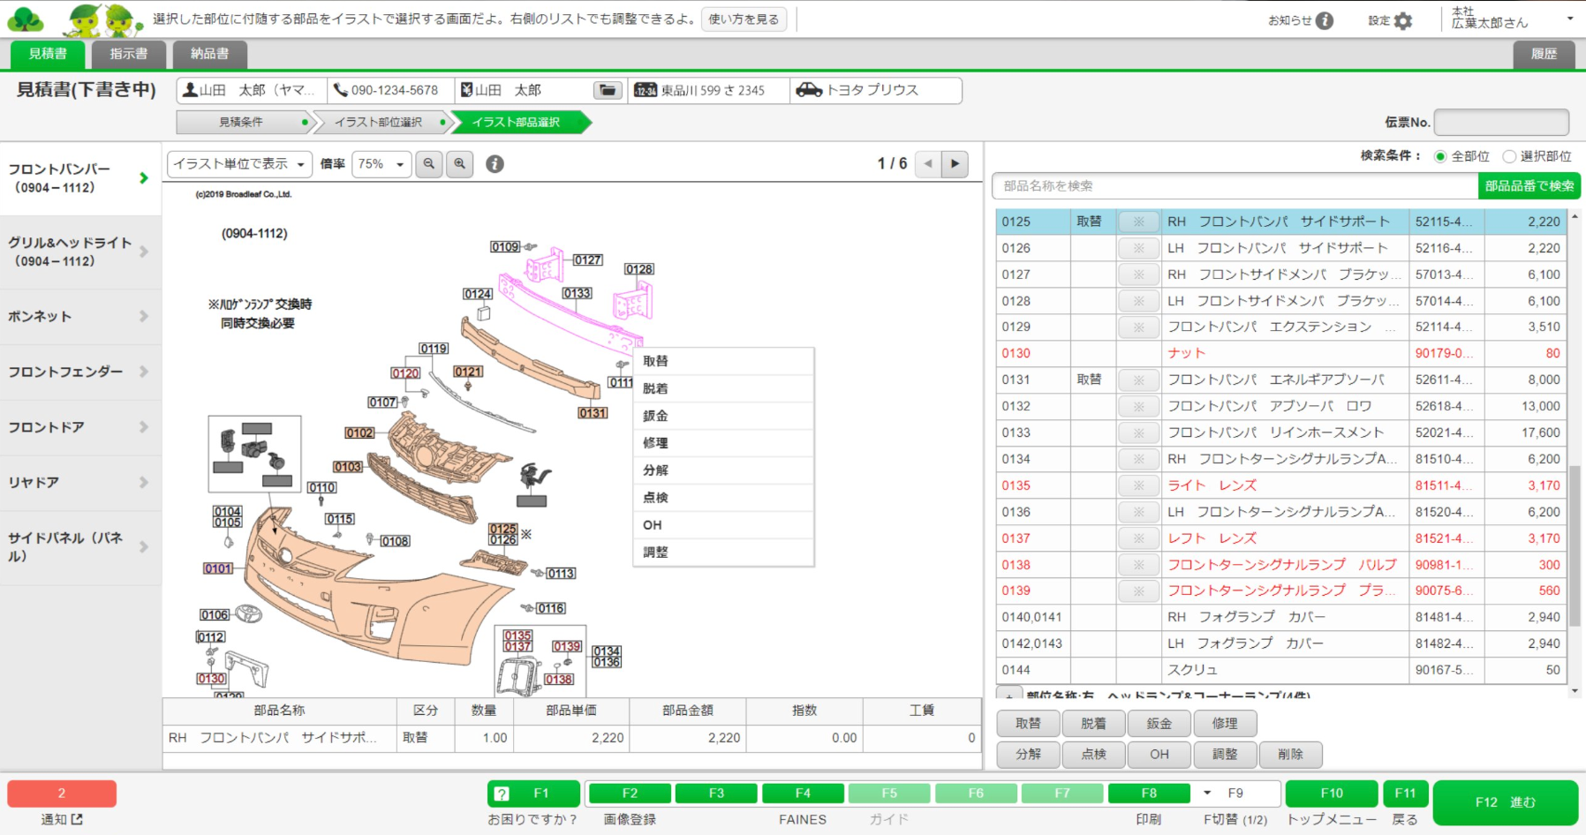
Task: Expand the グリル&ヘッドライト category
Action: pos(80,252)
